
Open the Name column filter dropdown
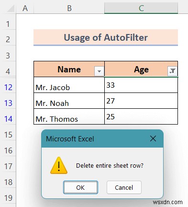click(99, 71)
